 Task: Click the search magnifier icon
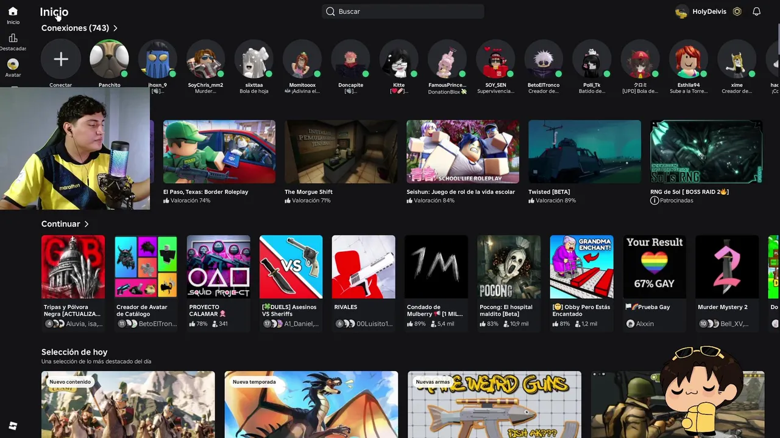pos(330,12)
